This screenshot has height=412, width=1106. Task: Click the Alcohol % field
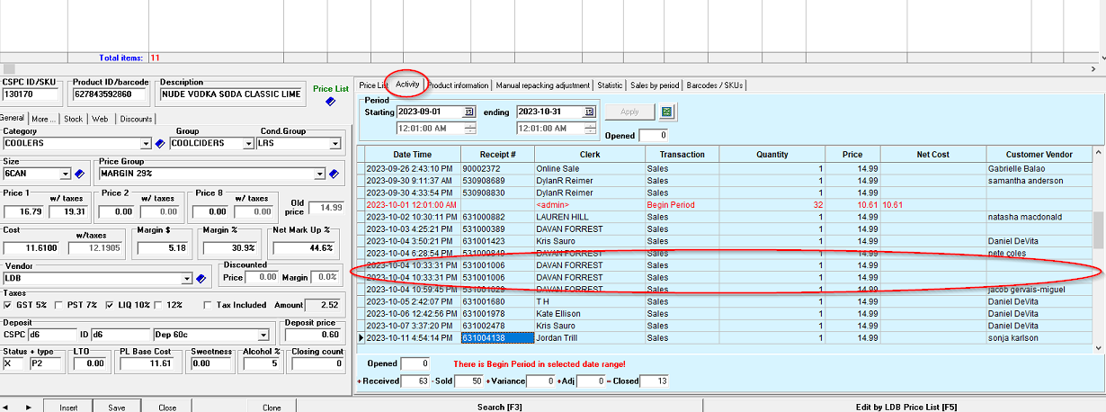click(x=261, y=363)
